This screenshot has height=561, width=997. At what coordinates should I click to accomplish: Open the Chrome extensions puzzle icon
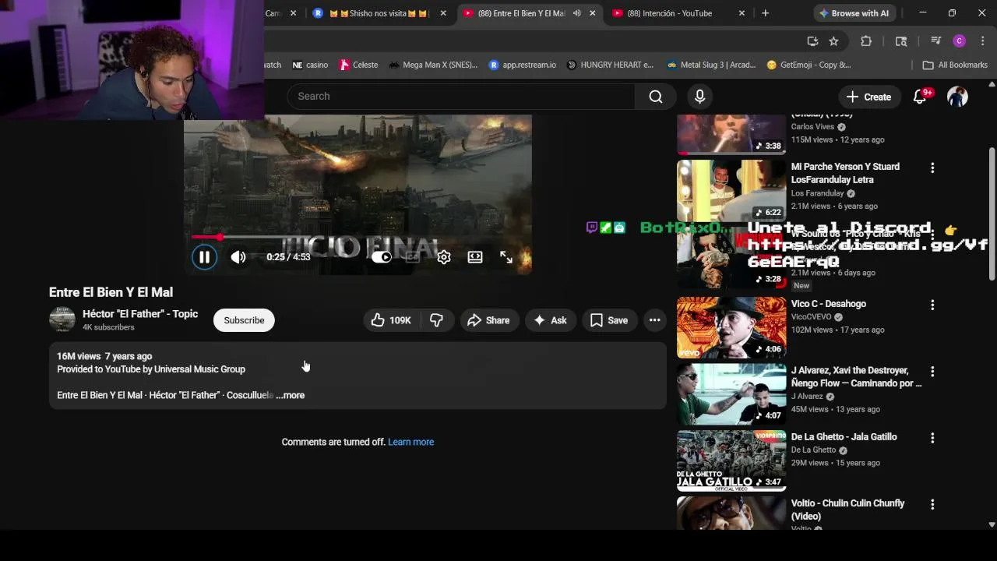(x=866, y=41)
